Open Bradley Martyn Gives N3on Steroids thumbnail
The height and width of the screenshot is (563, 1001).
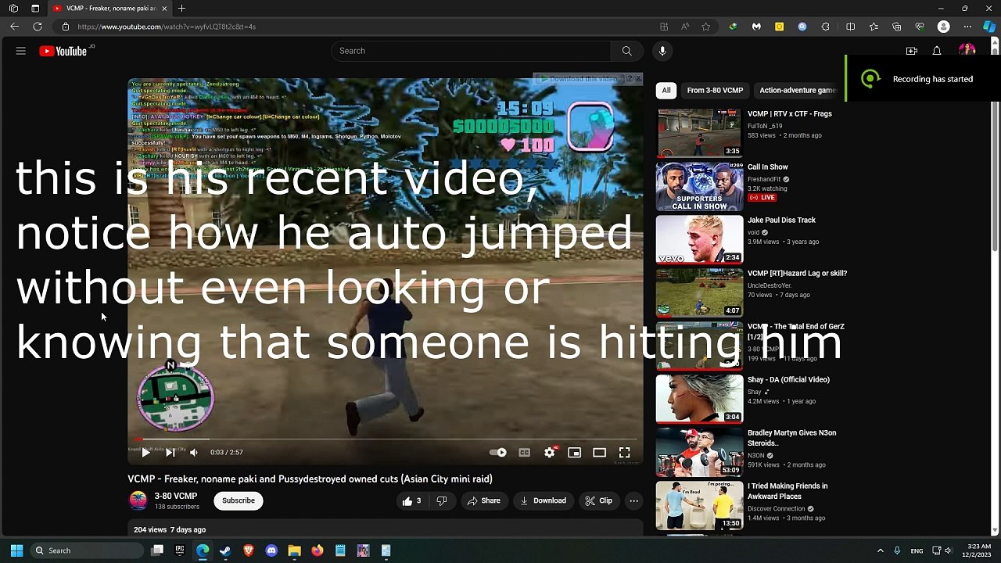point(699,452)
